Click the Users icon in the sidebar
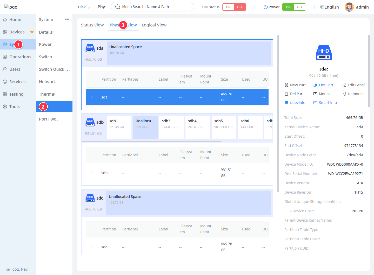This screenshot has height=275, width=374. 5,69
